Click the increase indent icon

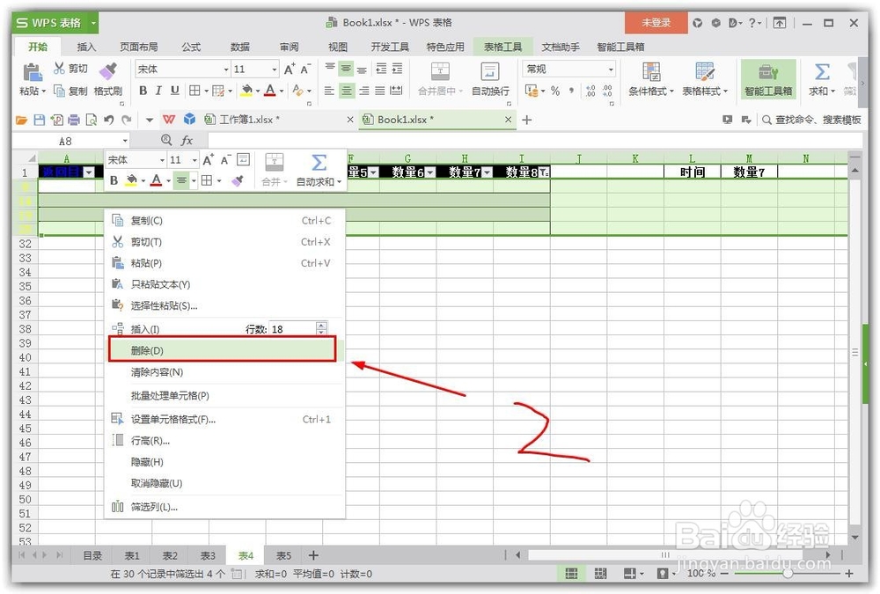click(x=397, y=69)
